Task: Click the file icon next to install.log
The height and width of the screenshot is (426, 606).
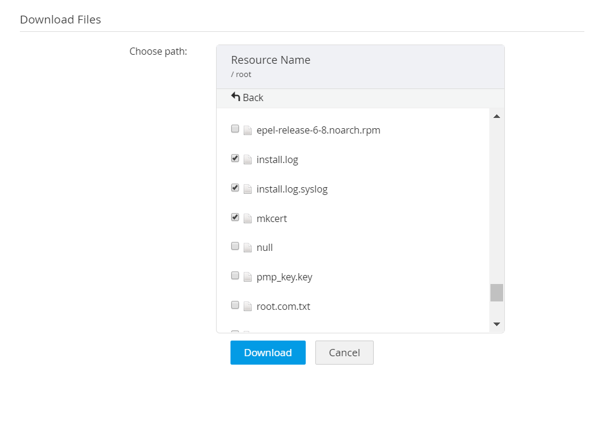Action: pyautogui.click(x=247, y=159)
